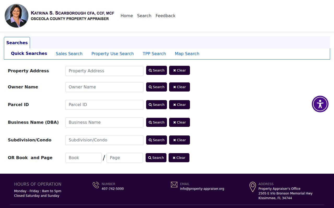Click the email envelope icon in footer
This screenshot has width=334, height=208.
(x=174, y=185)
